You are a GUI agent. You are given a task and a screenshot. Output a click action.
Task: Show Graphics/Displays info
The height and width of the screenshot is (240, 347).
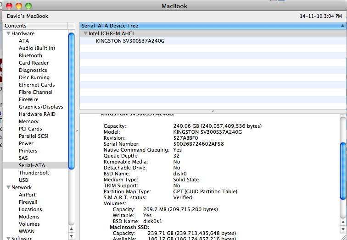tap(41, 107)
